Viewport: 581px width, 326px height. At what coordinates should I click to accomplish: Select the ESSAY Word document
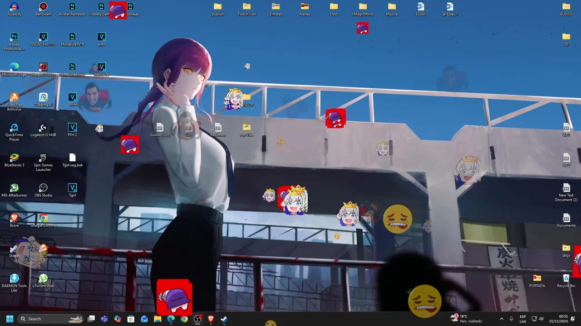pyautogui.click(x=421, y=10)
